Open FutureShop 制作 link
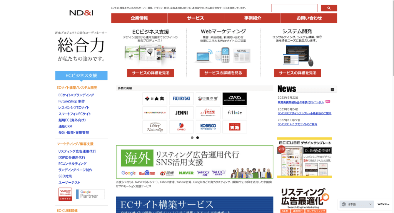The width and height of the screenshot is (394, 213). click(72, 101)
